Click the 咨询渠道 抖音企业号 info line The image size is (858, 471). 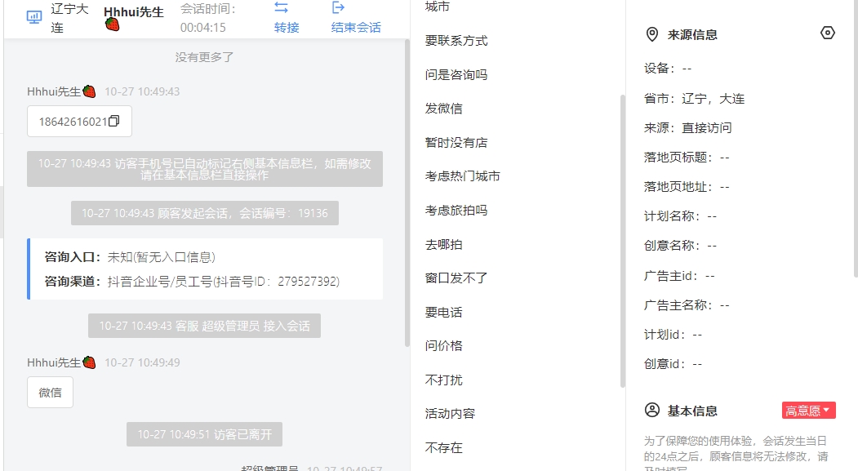point(192,281)
